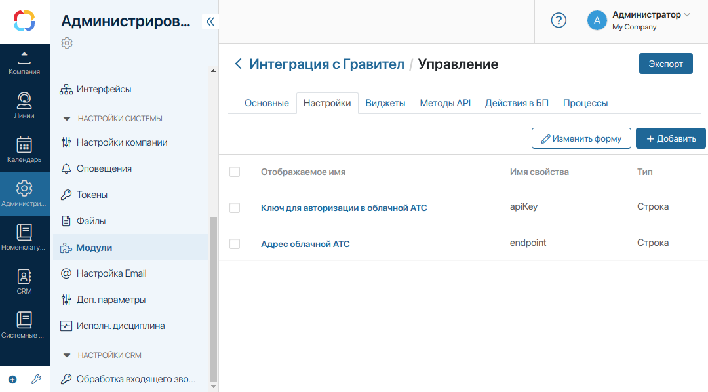Tick the header select-all checkbox
This screenshot has width=708, height=392.
click(x=235, y=172)
